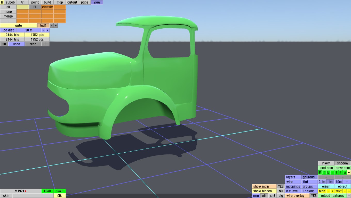351x198 pixels.
Task: Click the 'reload textures' button
Action: coord(332,196)
